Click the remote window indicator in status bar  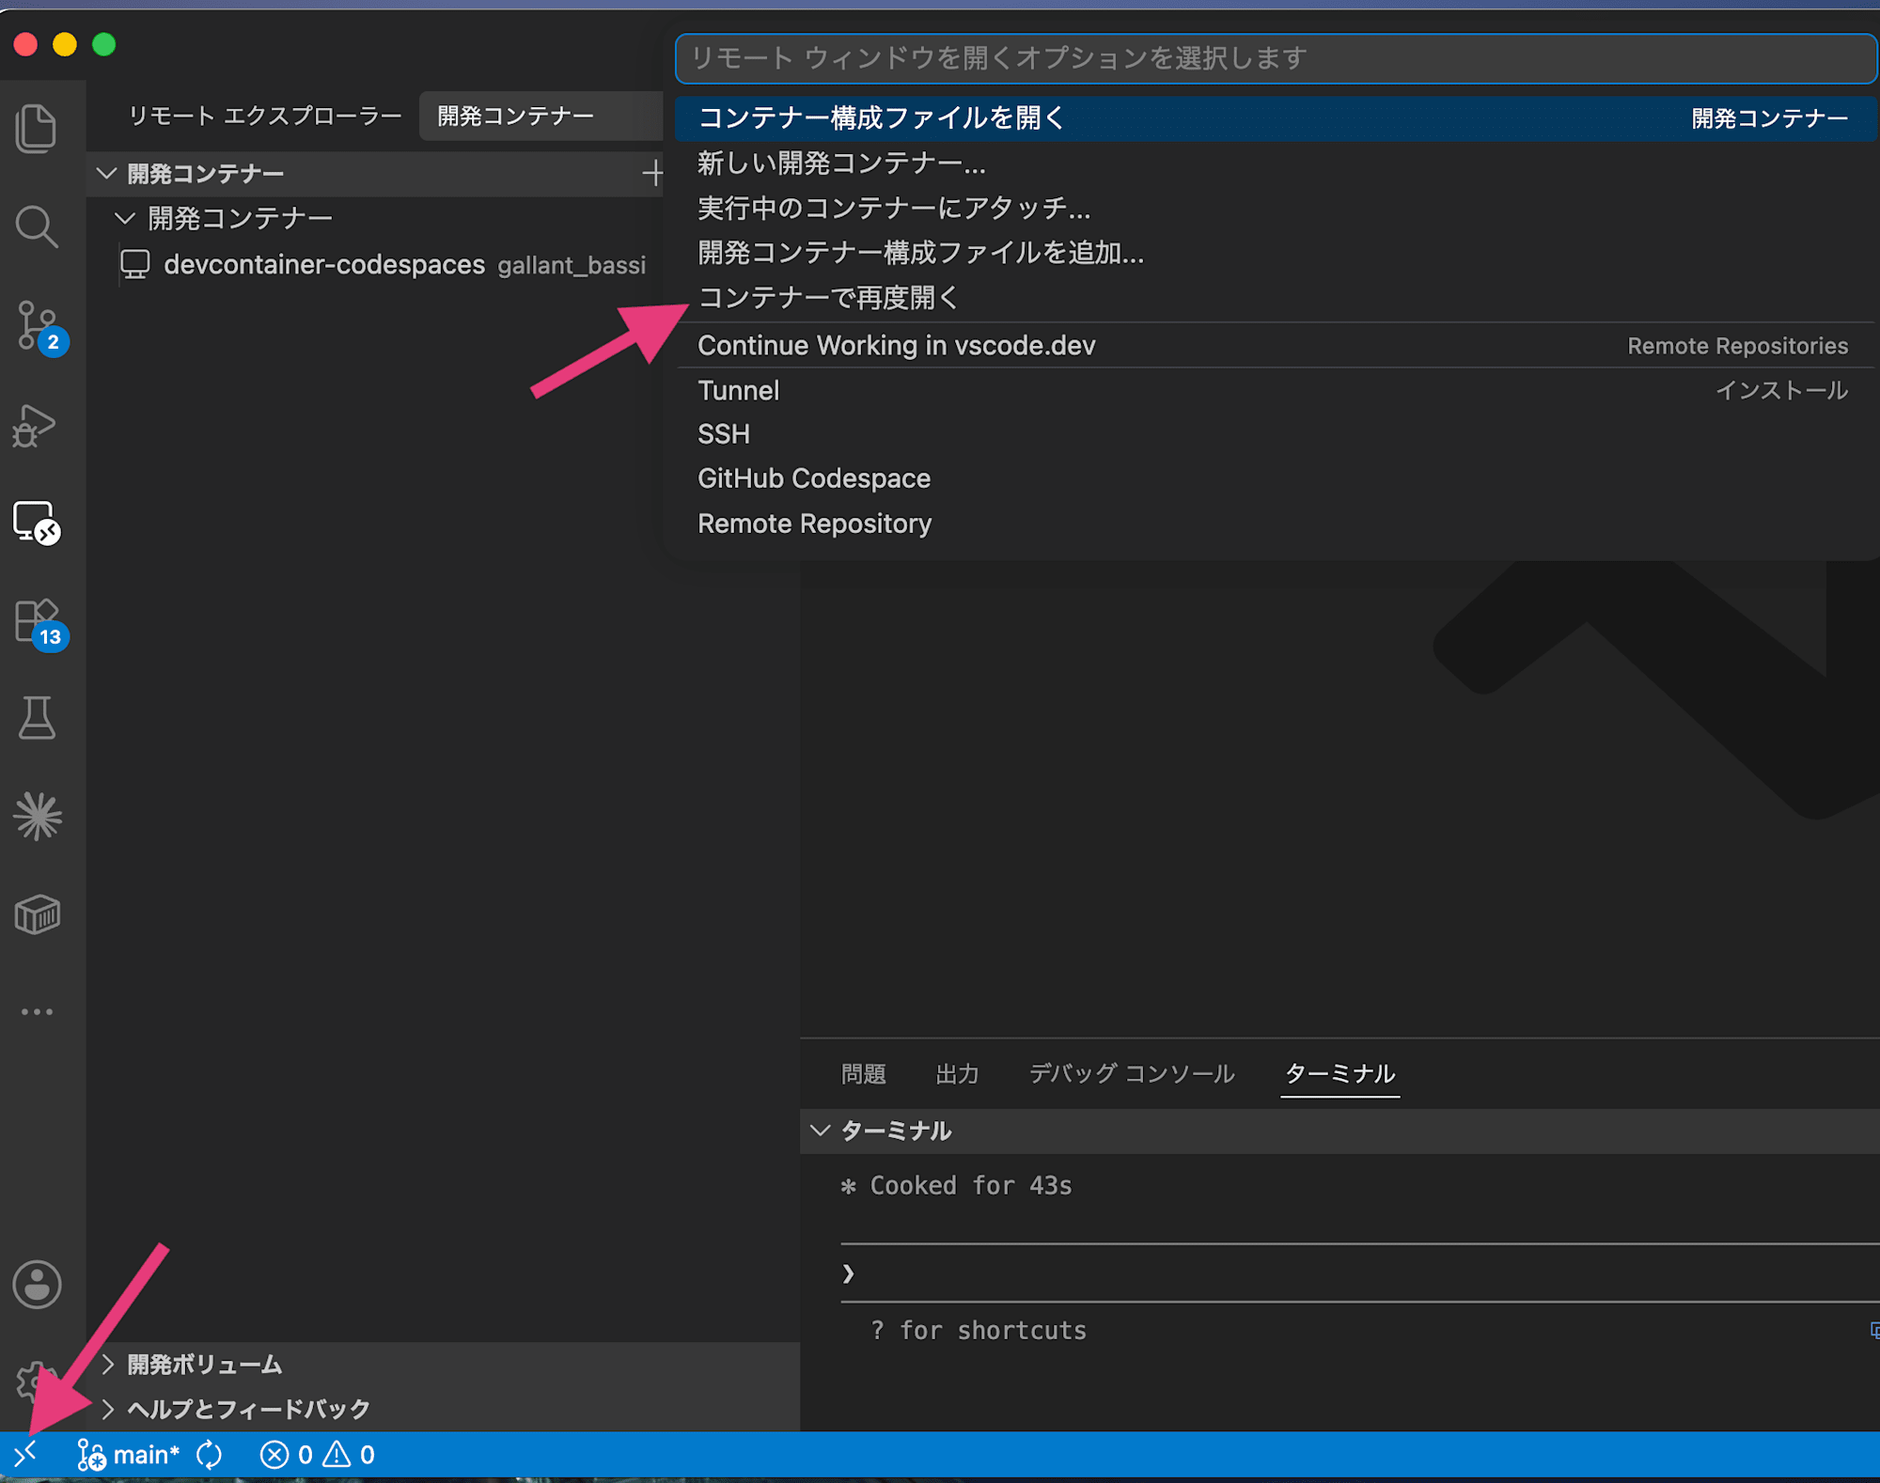point(25,1455)
